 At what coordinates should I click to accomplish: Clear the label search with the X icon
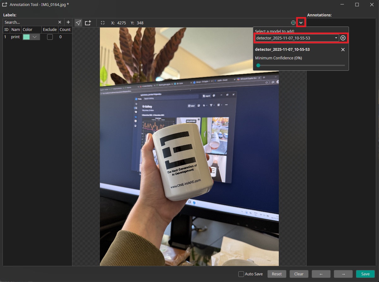59,22
